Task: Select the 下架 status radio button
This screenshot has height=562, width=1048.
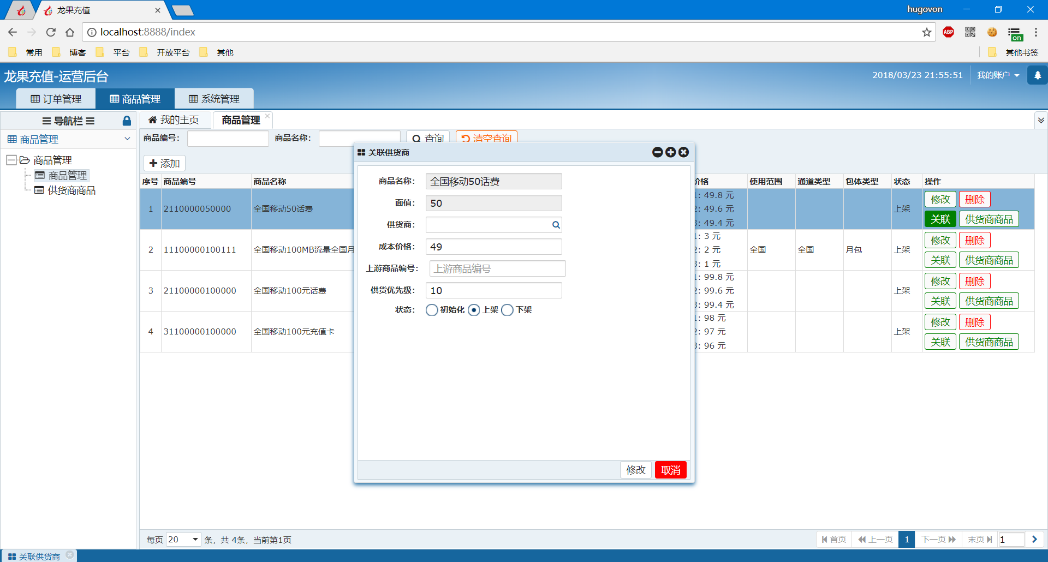Action: coord(507,310)
